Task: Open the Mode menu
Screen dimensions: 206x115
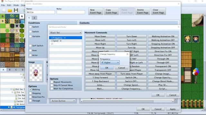Action: (x=16, y=5)
